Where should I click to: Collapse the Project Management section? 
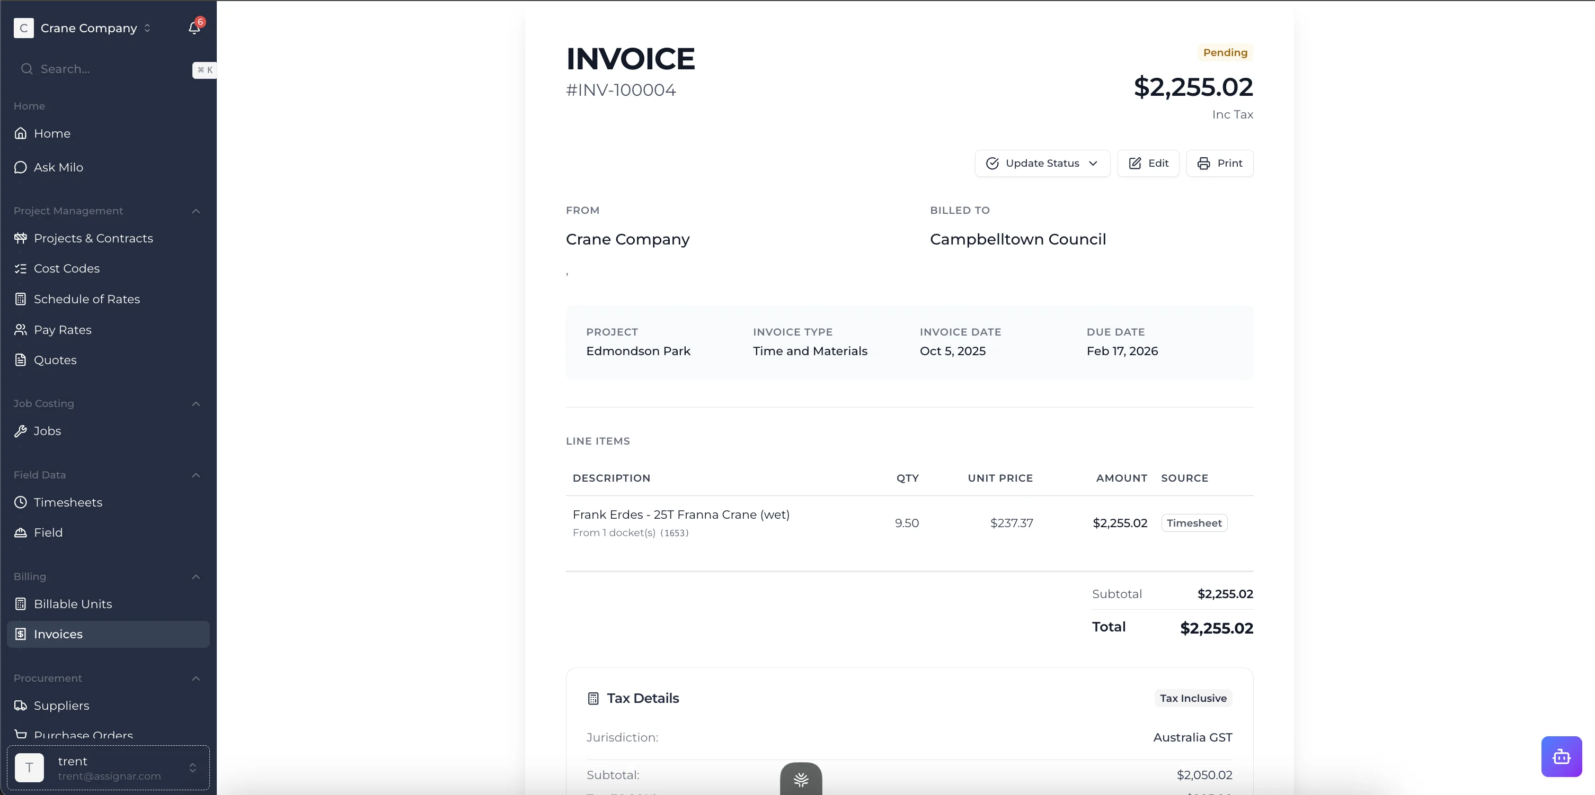pyautogui.click(x=196, y=211)
